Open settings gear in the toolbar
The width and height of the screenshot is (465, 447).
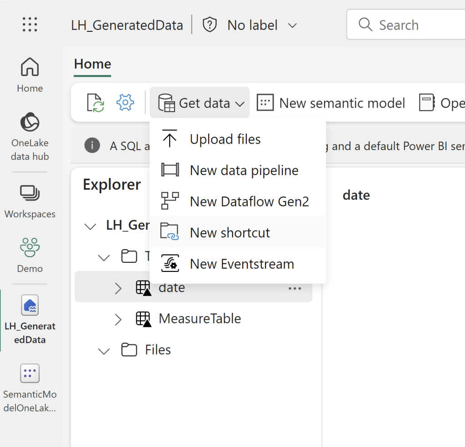tap(125, 103)
